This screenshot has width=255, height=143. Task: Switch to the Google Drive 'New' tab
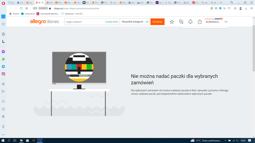pos(131,3)
